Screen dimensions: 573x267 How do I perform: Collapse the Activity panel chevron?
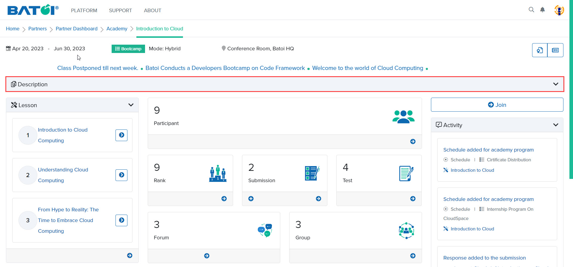click(x=556, y=125)
